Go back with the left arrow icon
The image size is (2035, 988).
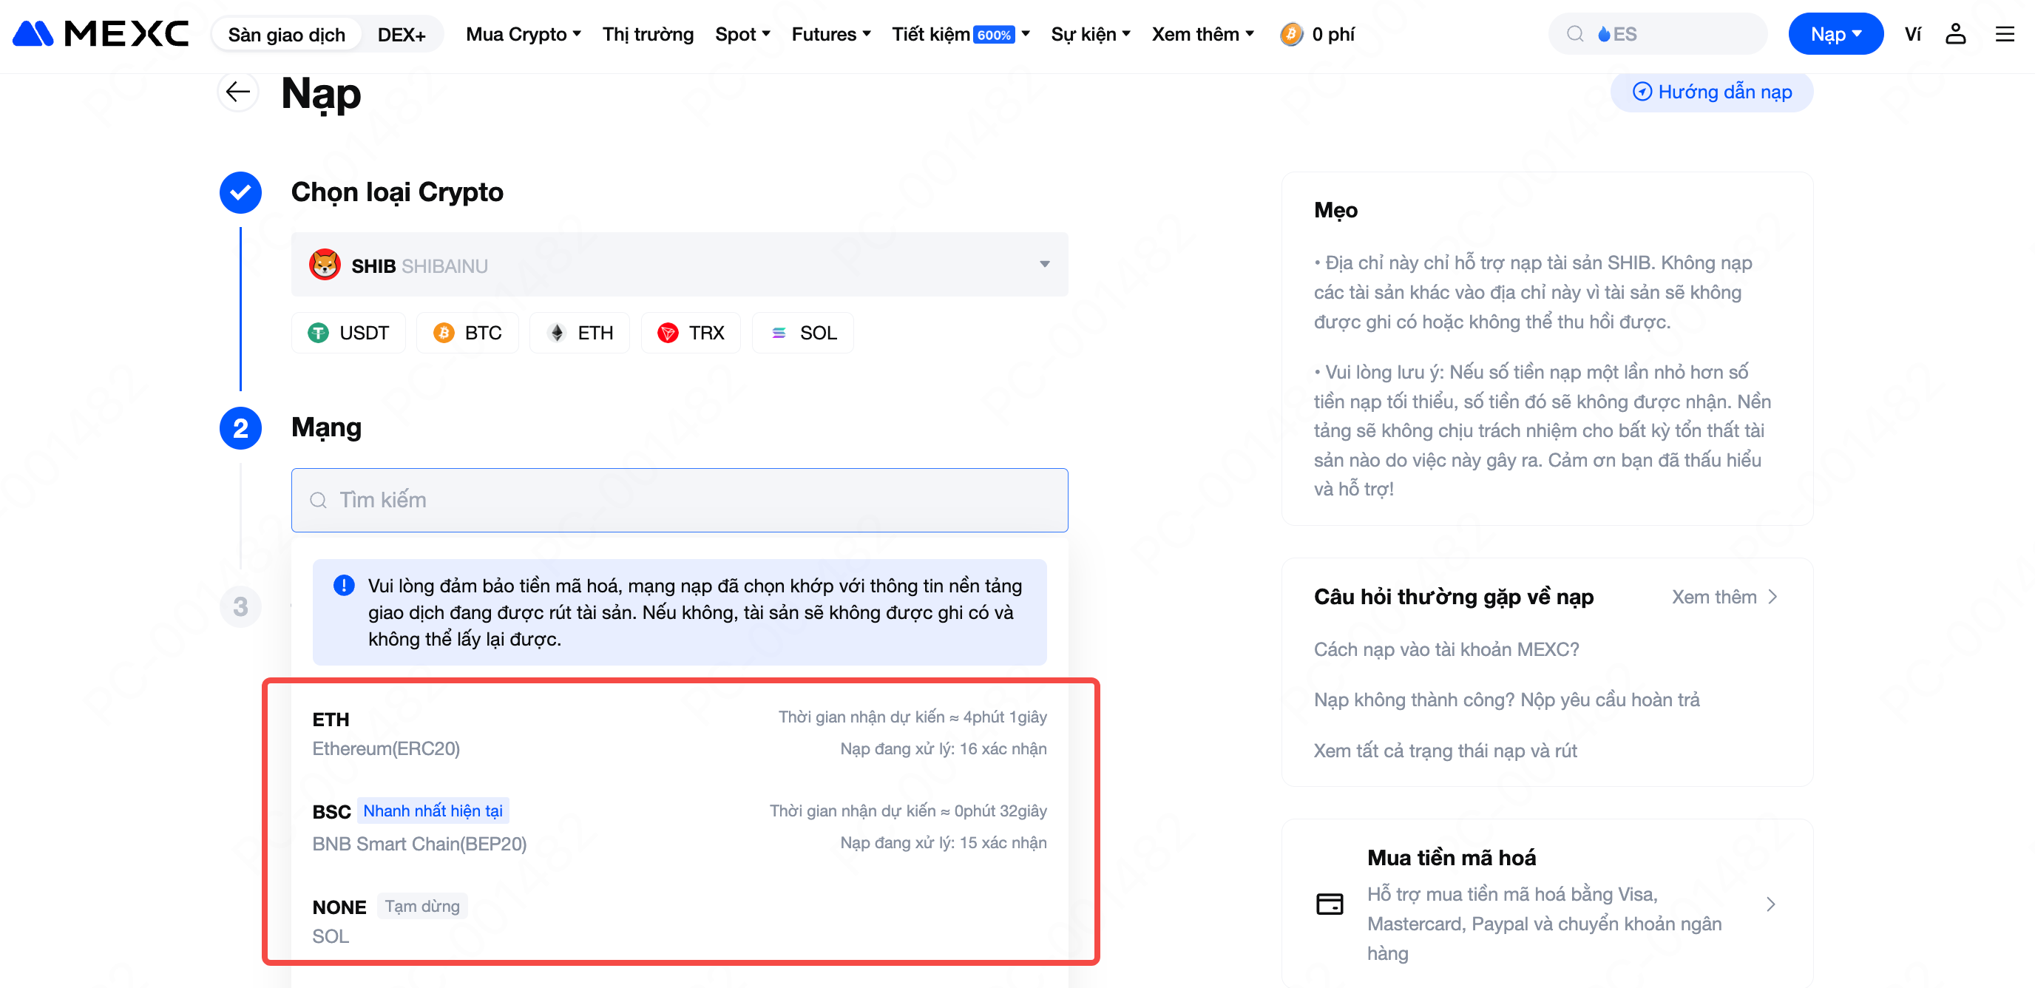(238, 92)
